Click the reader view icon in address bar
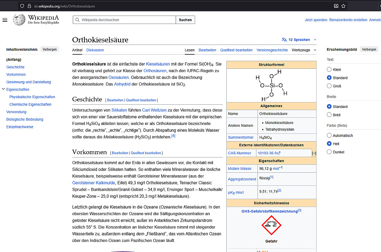 (x=336, y=6)
